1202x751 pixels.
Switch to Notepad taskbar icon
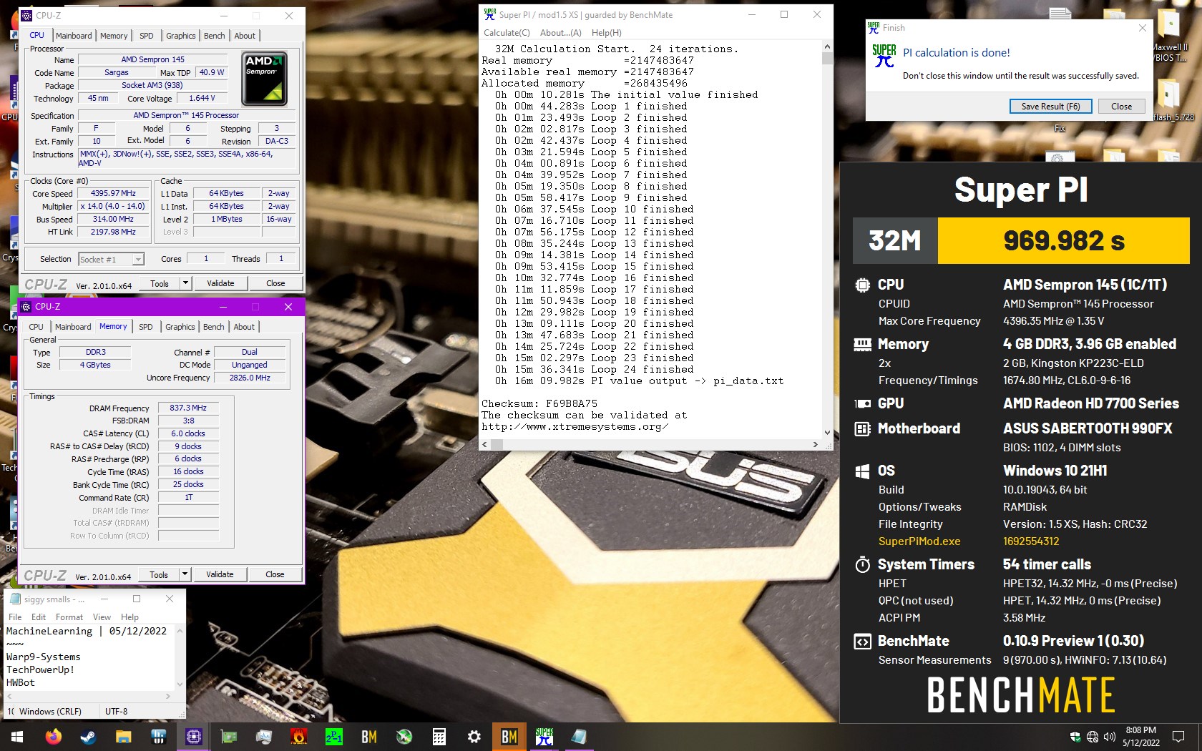[x=579, y=737]
